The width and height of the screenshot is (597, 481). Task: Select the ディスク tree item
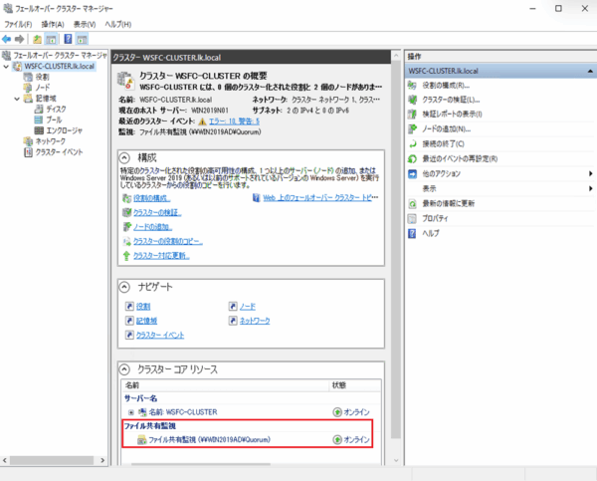(x=56, y=109)
